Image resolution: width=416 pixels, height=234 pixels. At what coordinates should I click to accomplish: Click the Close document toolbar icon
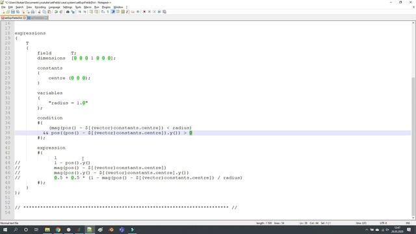pyautogui.click(x=23, y=12)
